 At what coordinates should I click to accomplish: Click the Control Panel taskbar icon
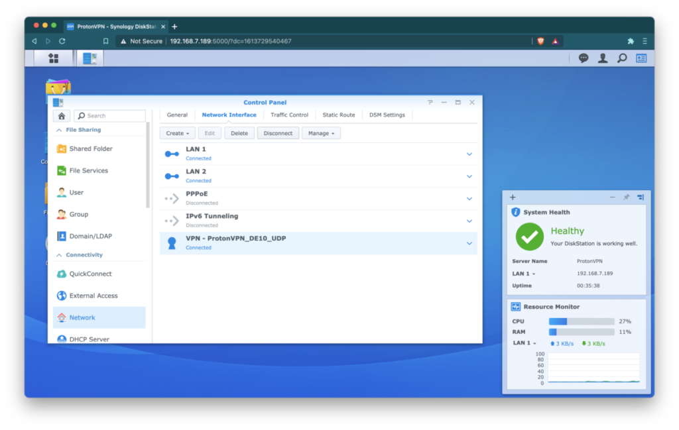tap(90, 58)
